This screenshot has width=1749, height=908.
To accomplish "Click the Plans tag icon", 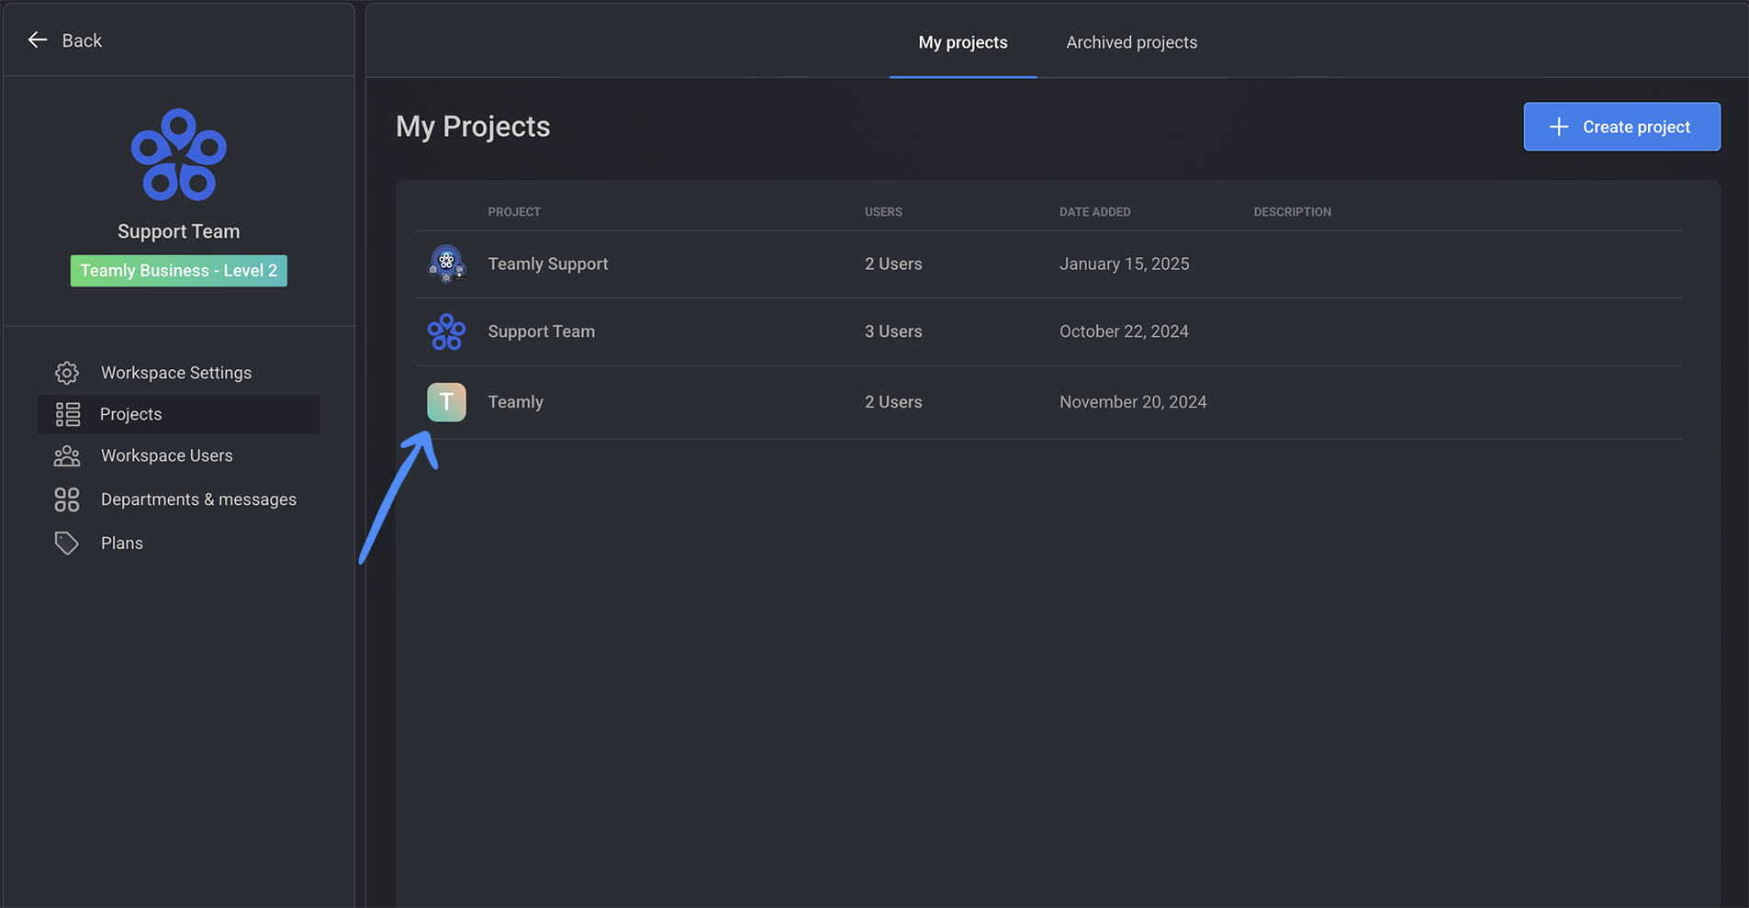I will point(67,544).
